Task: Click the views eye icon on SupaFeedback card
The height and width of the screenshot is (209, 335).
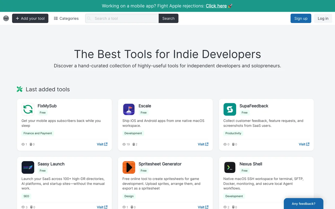Action: (x=225, y=144)
